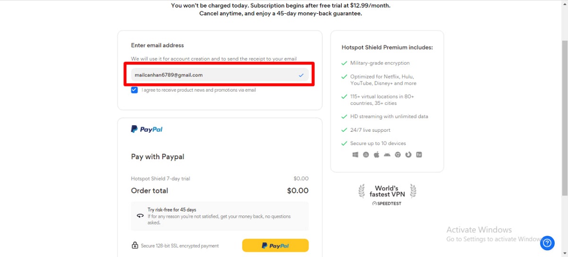Screen dimensions: 568x257
Task: Click the PayPal logo above Pay with Paypal
Action: (147, 129)
